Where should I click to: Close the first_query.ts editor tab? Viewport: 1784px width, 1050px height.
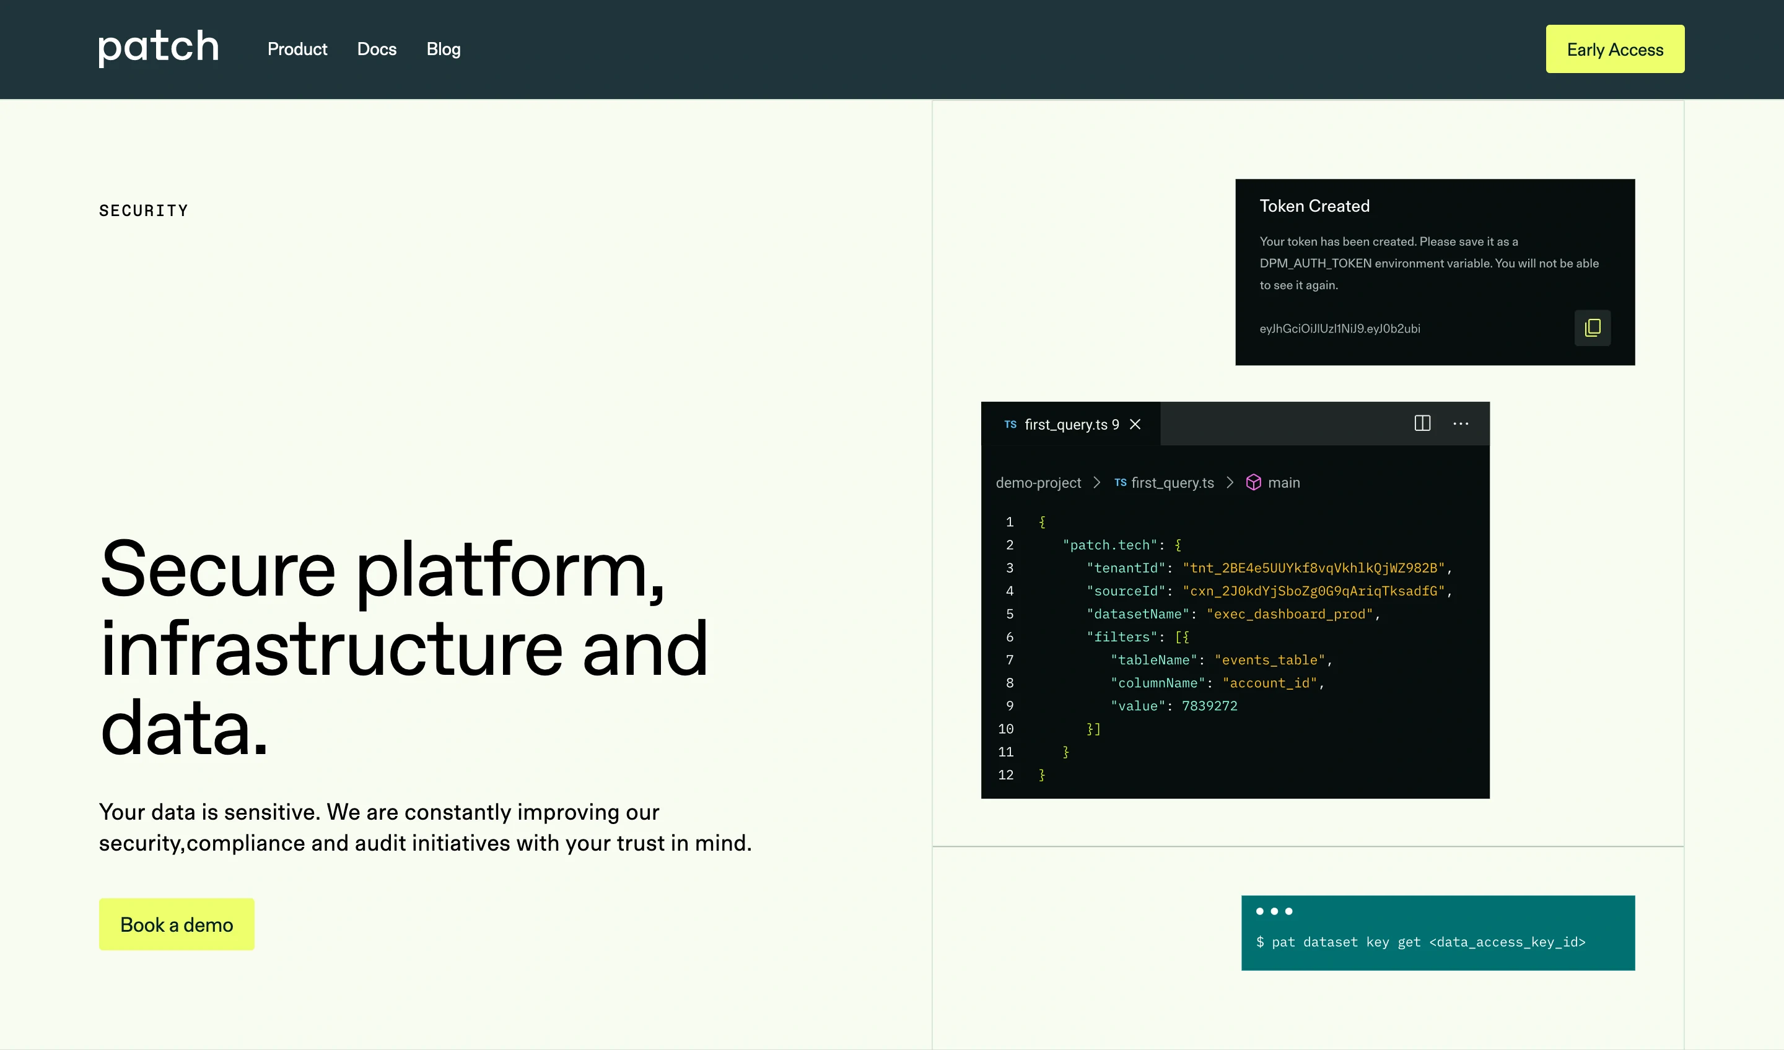point(1135,424)
